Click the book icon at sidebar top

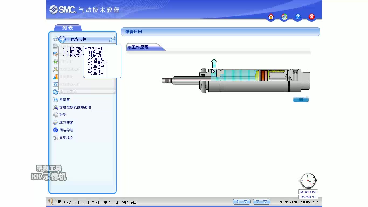55,39
